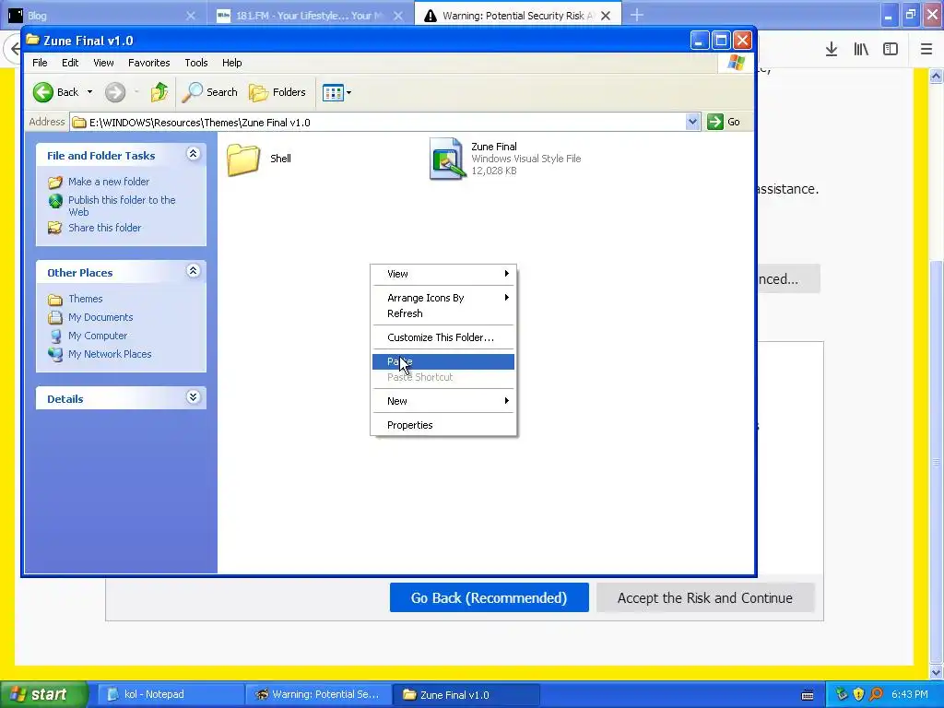The width and height of the screenshot is (944, 708).
Task: Expand the Details panel
Action: [x=193, y=397]
